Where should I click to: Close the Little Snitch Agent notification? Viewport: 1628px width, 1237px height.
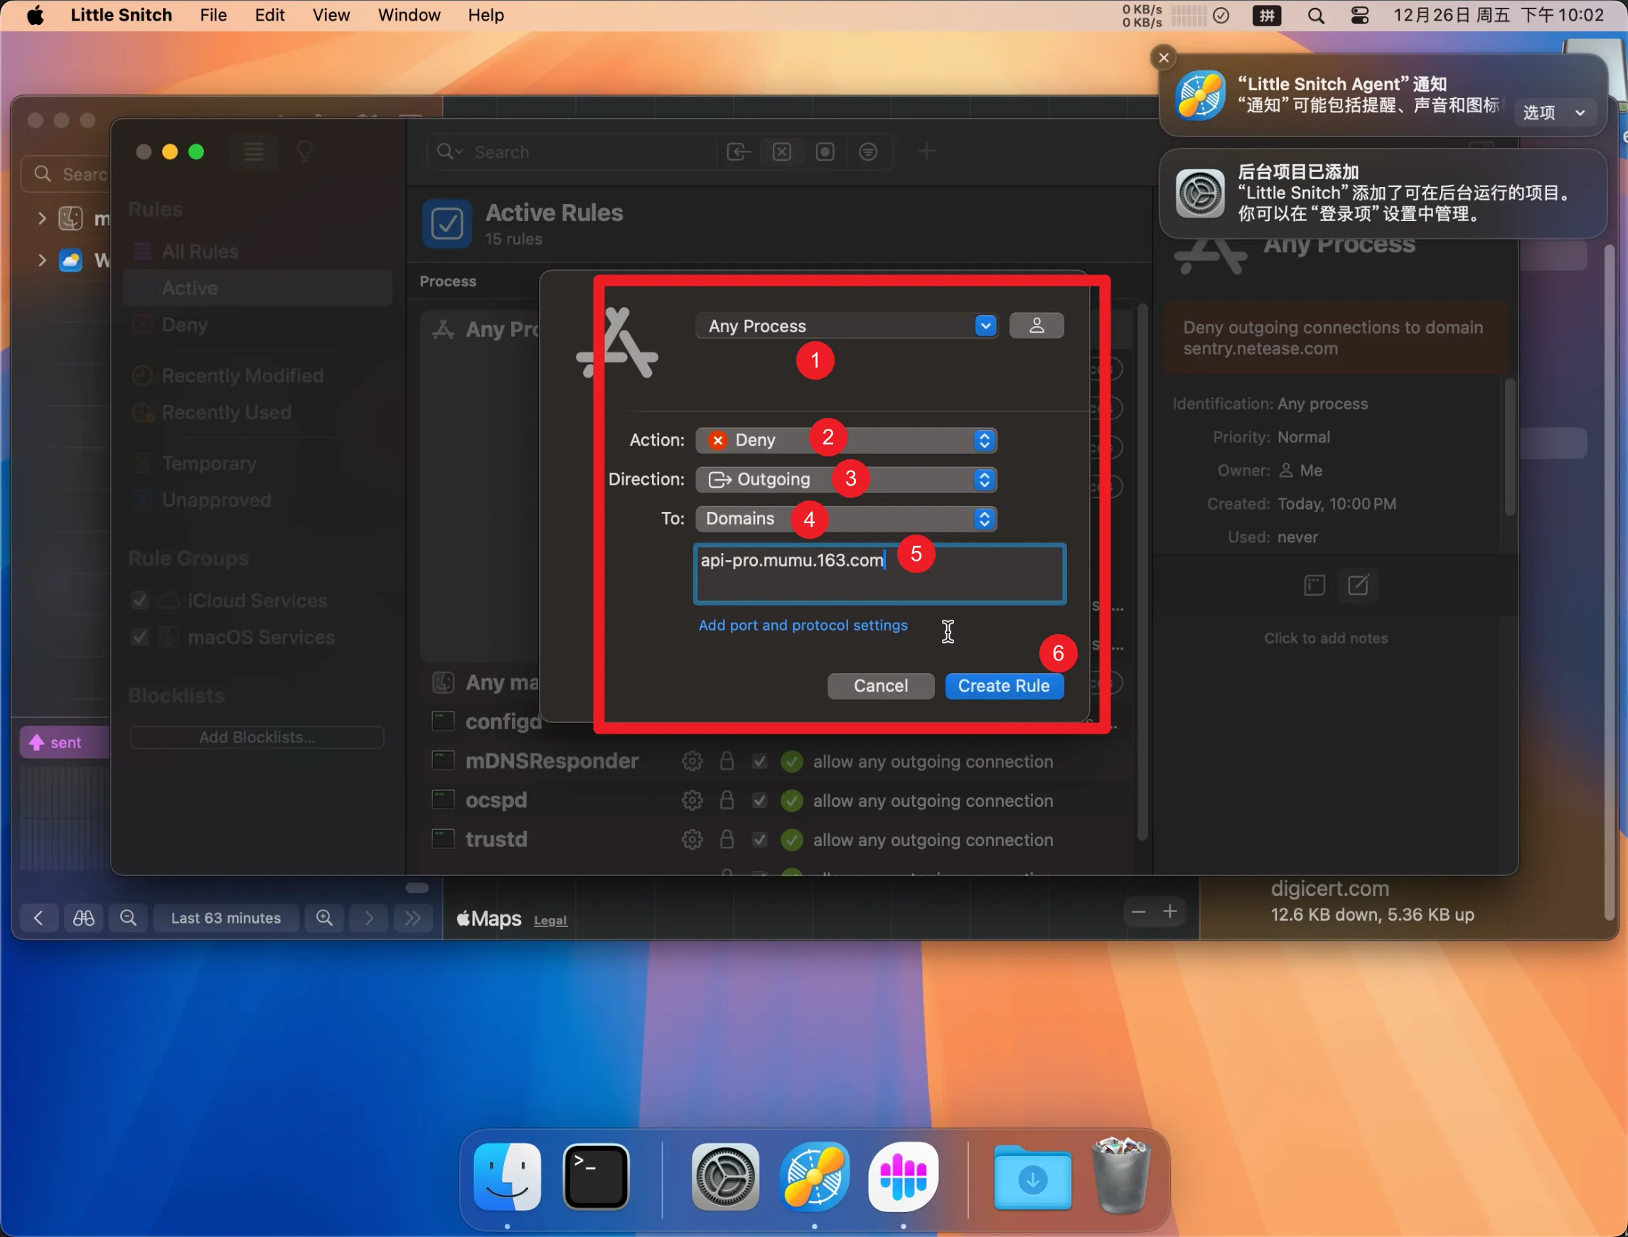coord(1163,58)
